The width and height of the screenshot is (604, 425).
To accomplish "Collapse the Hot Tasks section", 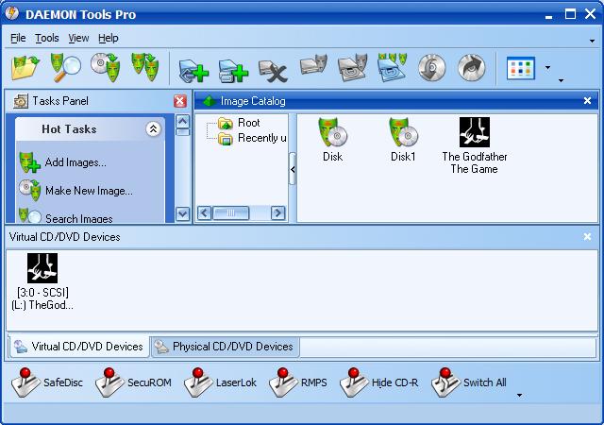I will pyautogui.click(x=153, y=129).
